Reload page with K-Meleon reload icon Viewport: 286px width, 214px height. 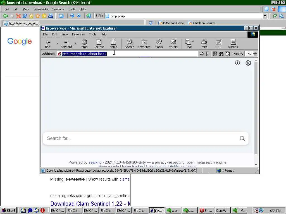[25, 16]
